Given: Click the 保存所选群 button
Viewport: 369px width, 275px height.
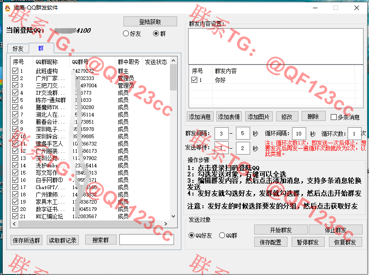Looking at the screenshot, I should pyautogui.click(x=26, y=240).
